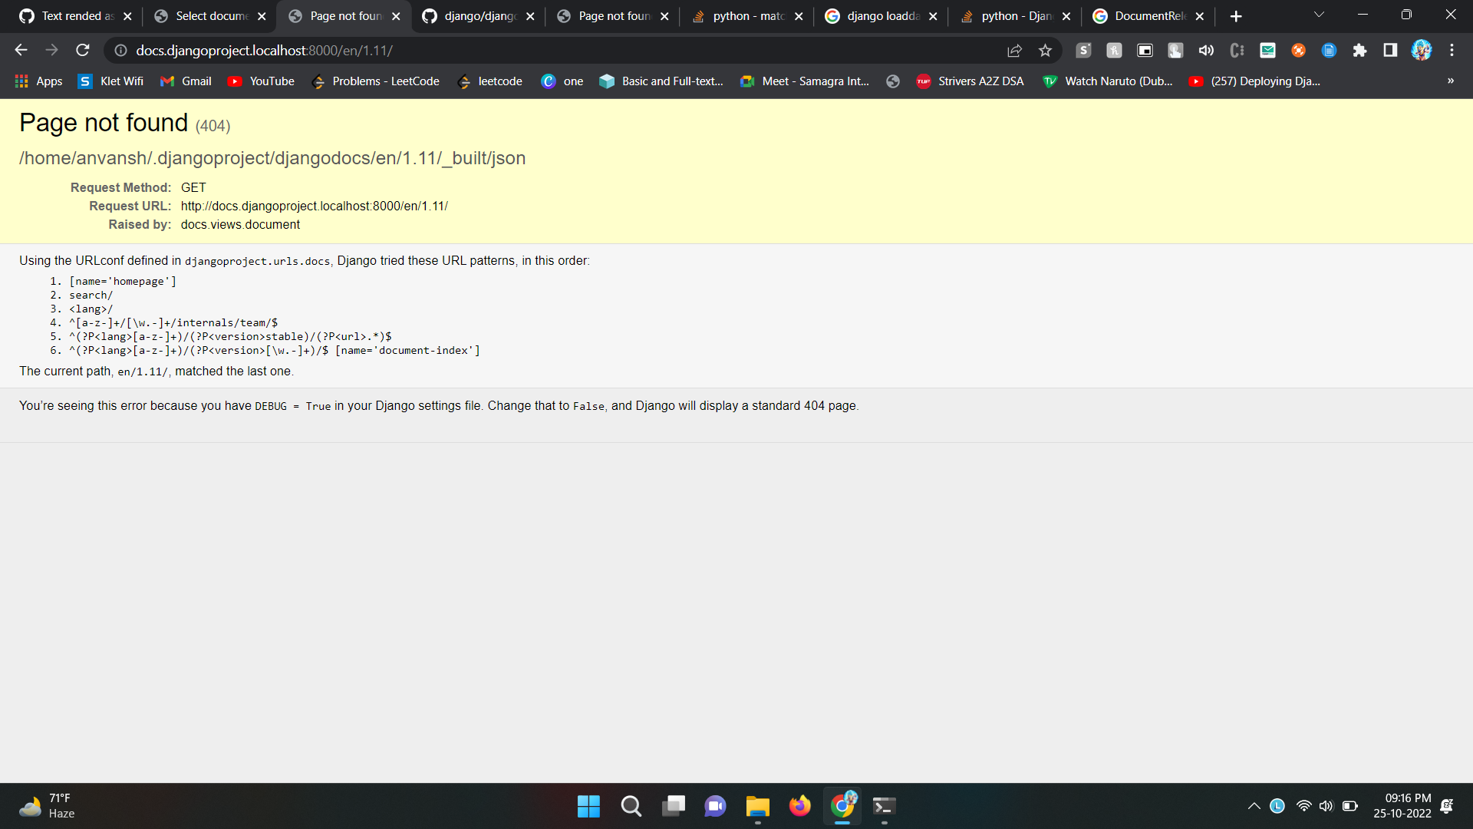The width and height of the screenshot is (1473, 829).
Task: Click the battery indicator in the tray
Action: pos(1349,806)
